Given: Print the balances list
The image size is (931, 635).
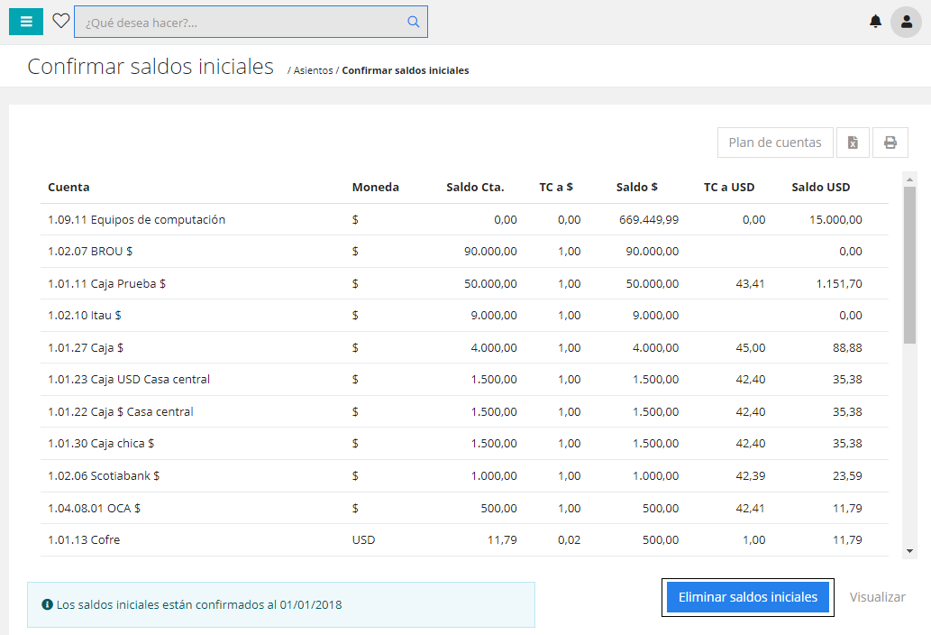Looking at the screenshot, I should tap(890, 143).
